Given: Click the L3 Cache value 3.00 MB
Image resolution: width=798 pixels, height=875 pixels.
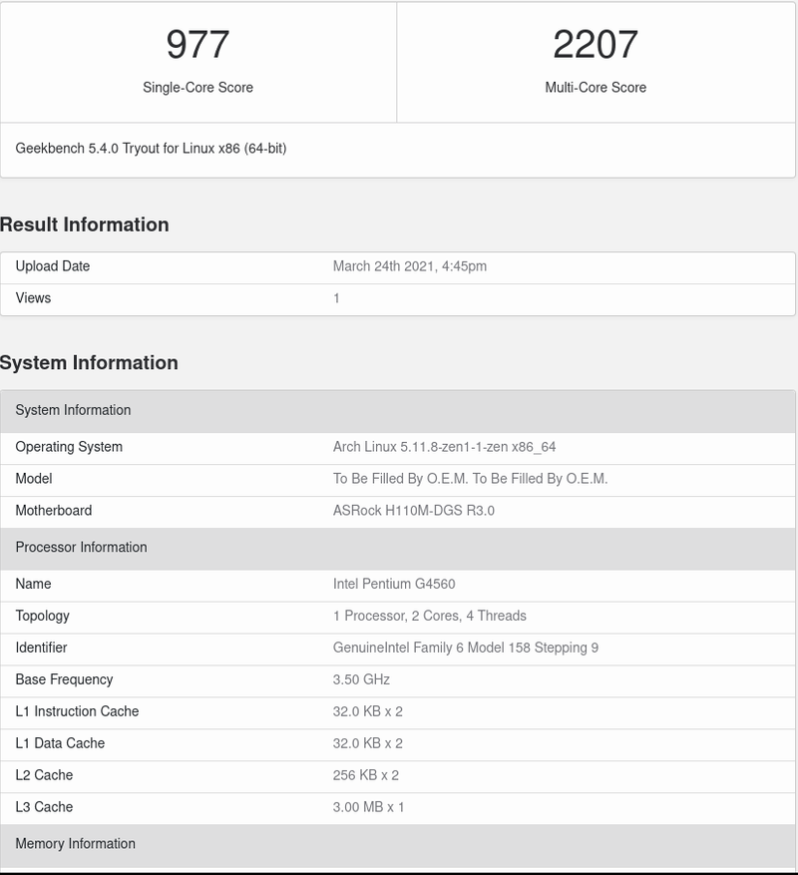Looking at the screenshot, I should 368,807.
